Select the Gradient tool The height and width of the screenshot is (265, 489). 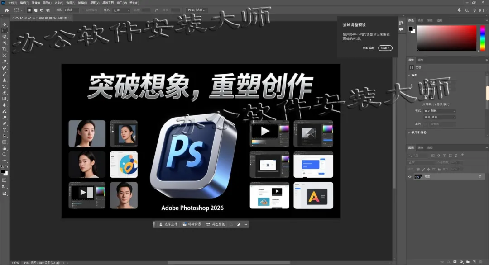(5, 99)
